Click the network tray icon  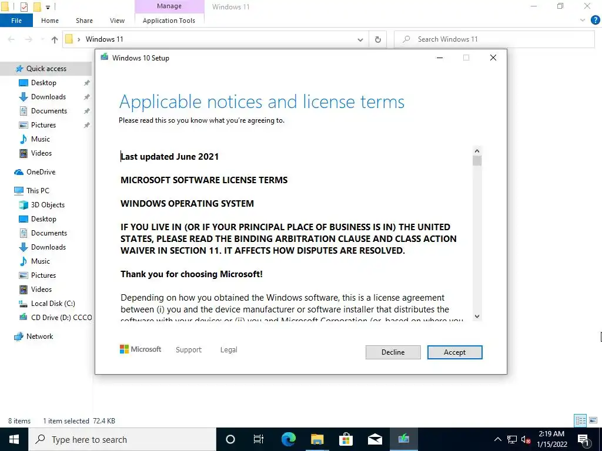coord(512,439)
